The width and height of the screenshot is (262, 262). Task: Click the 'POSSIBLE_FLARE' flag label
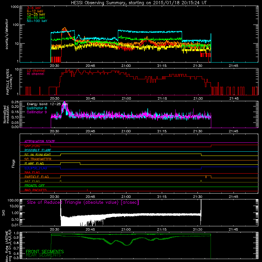(x=38, y=150)
